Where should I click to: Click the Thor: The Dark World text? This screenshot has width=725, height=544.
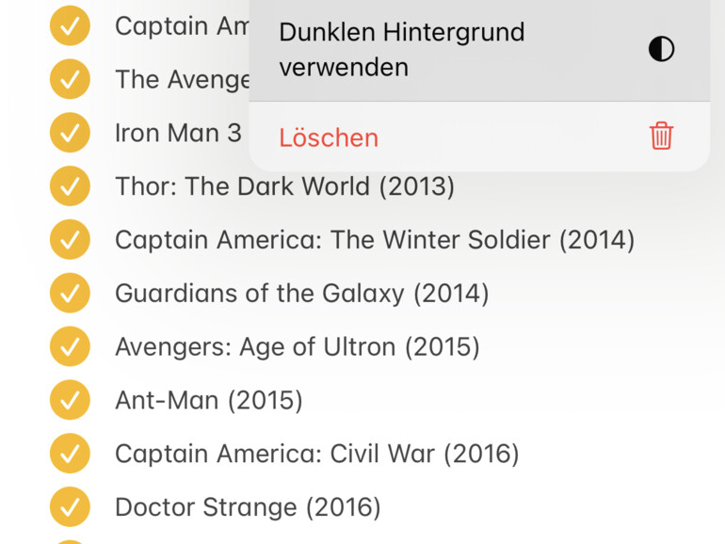[284, 186]
